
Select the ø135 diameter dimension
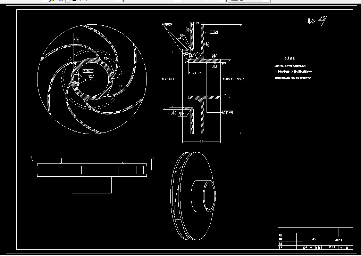click(x=172, y=79)
